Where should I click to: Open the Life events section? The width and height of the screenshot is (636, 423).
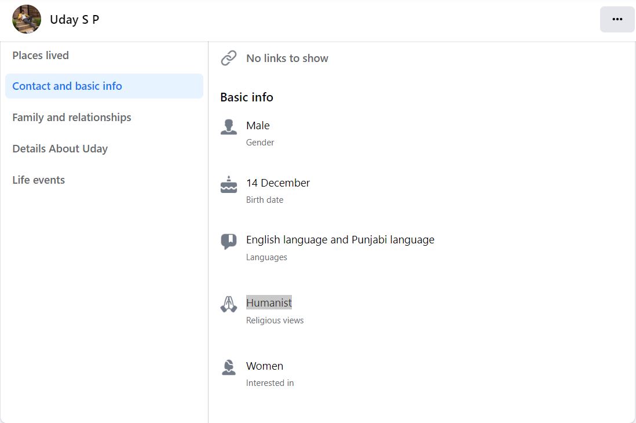(x=39, y=180)
